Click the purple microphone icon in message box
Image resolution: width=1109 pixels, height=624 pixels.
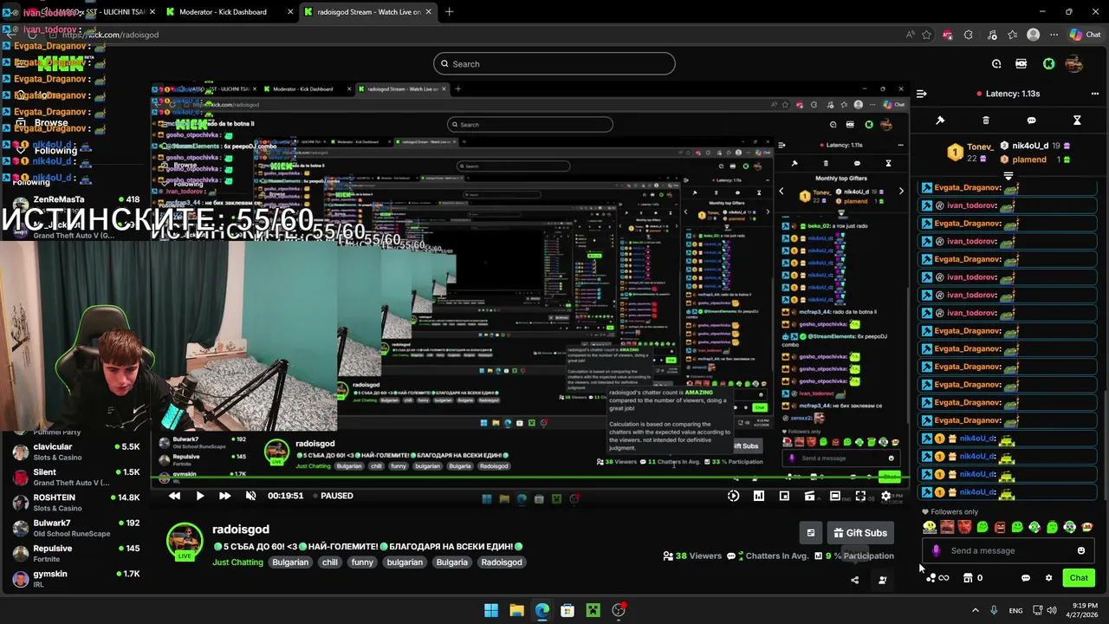coord(936,550)
